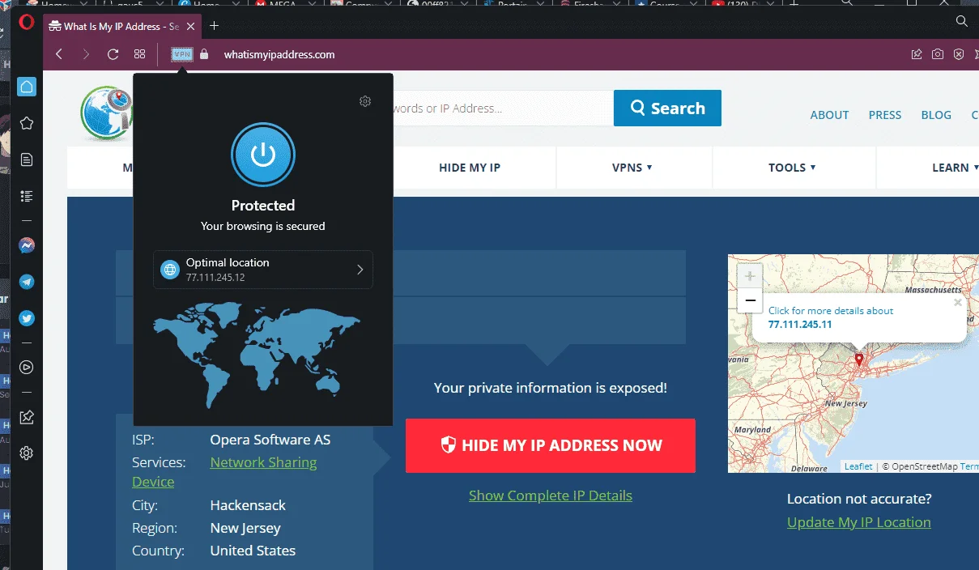Image resolution: width=979 pixels, height=570 pixels.
Task: Open the Speed Dial start page grid
Action: point(139,54)
